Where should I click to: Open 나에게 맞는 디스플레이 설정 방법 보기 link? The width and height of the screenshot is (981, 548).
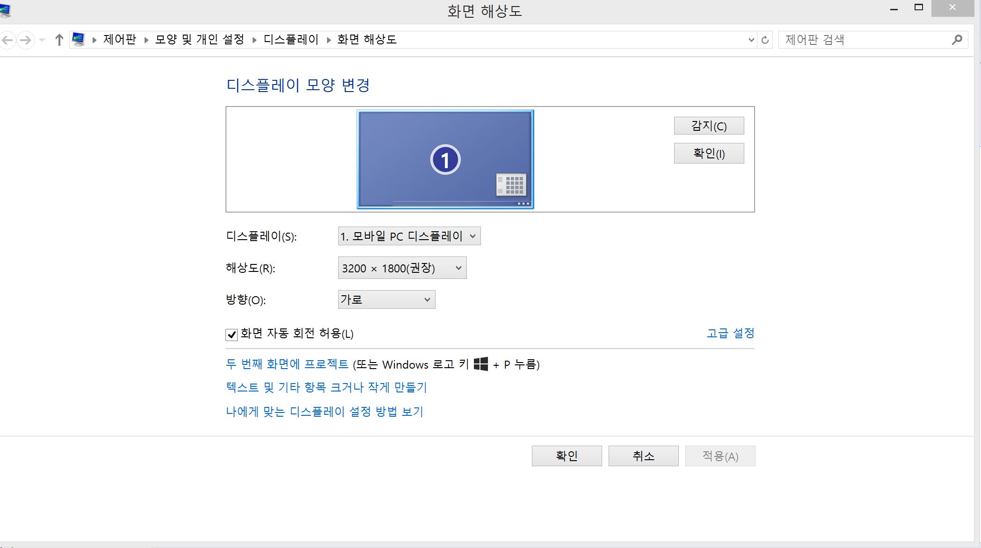pos(325,412)
